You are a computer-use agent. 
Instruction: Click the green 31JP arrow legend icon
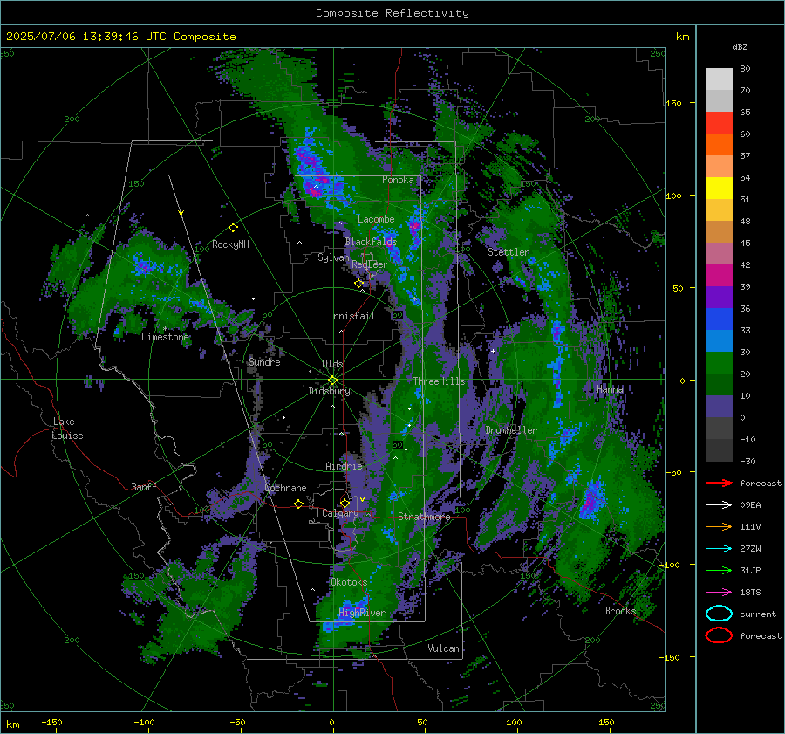coord(719,570)
